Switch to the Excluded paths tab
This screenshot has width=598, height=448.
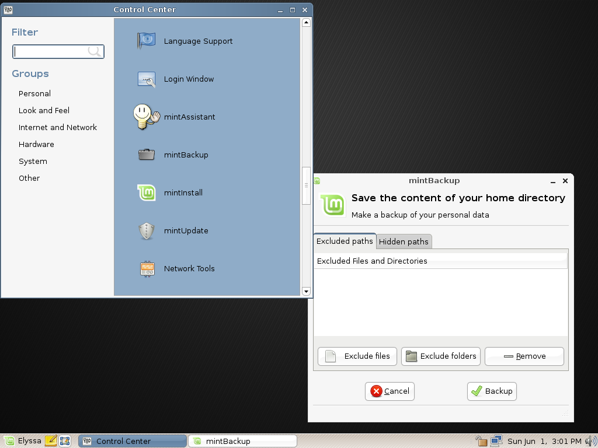[345, 241]
